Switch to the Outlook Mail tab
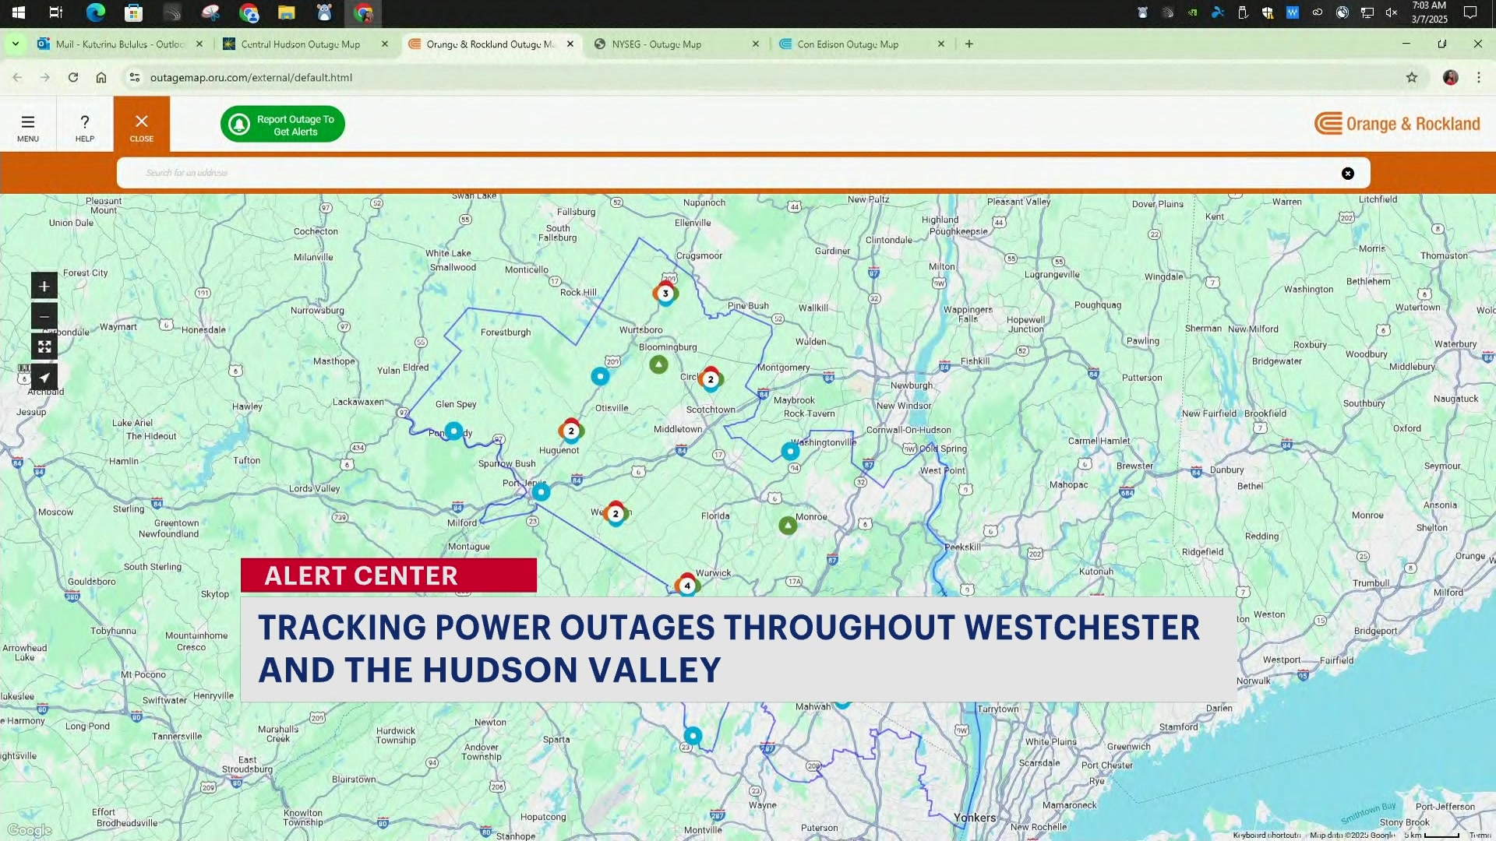This screenshot has width=1496, height=841. (x=120, y=44)
